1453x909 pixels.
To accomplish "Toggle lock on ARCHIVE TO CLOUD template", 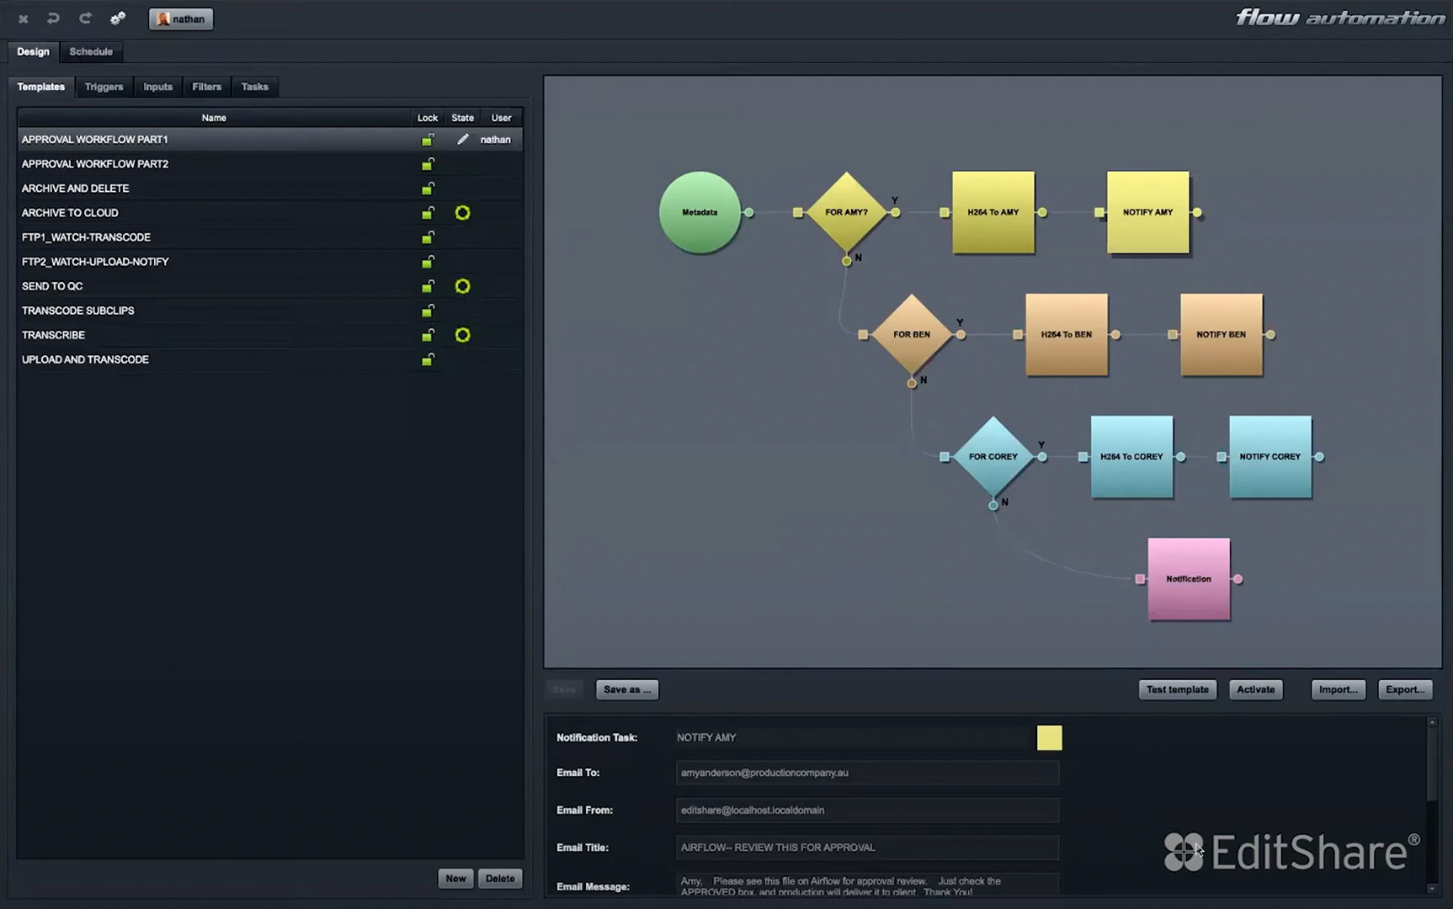I will 428,213.
